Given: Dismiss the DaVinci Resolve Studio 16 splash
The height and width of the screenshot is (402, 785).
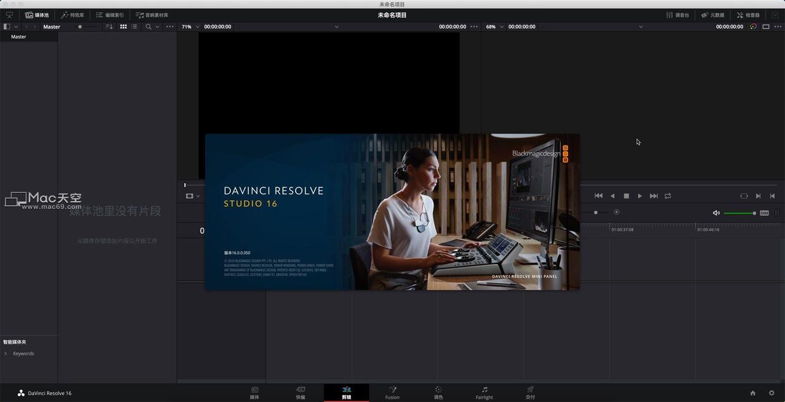Looking at the screenshot, I should click(392, 211).
